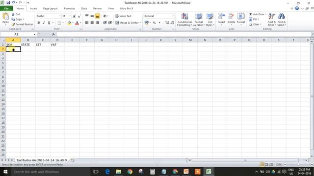Image resolution: width=314 pixels, height=176 pixels.
Task: Click Search the web and Windows box
Action: pos(50,172)
